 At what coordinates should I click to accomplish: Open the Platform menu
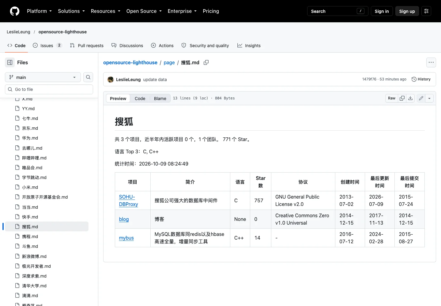click(39, 11)
